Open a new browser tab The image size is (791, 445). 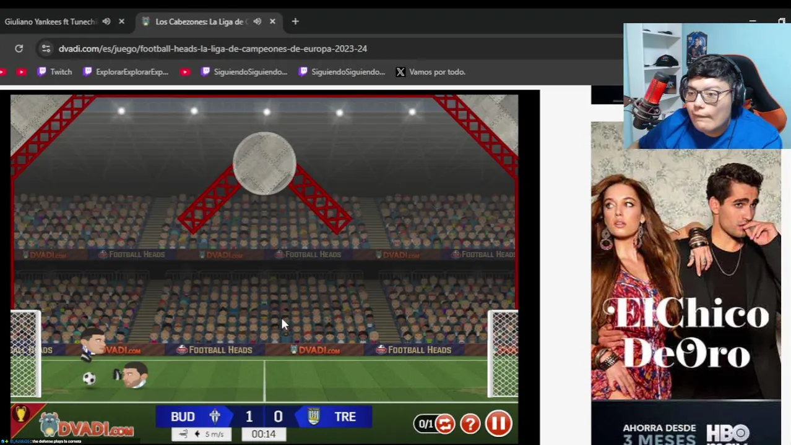point(295,22)
